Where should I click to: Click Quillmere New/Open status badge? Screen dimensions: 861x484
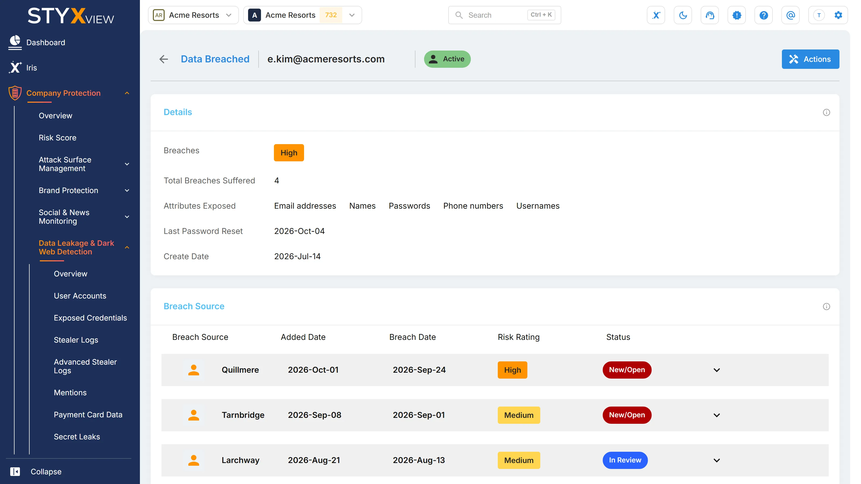(627, 370)
